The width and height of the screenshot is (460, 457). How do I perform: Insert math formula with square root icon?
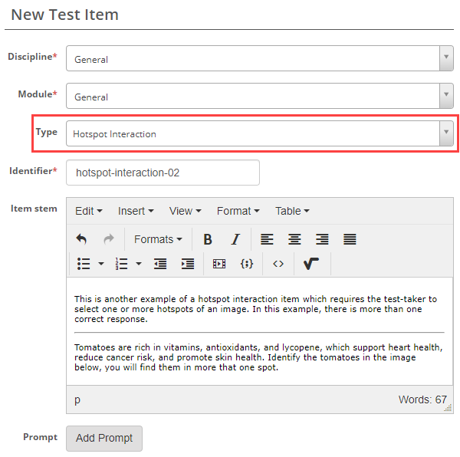(x=311, y=264)
